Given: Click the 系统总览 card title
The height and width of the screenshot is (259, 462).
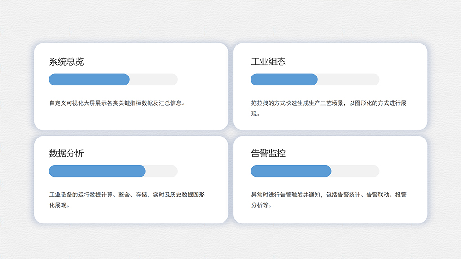Looking at the screenshot, I should tap(66, 62).
